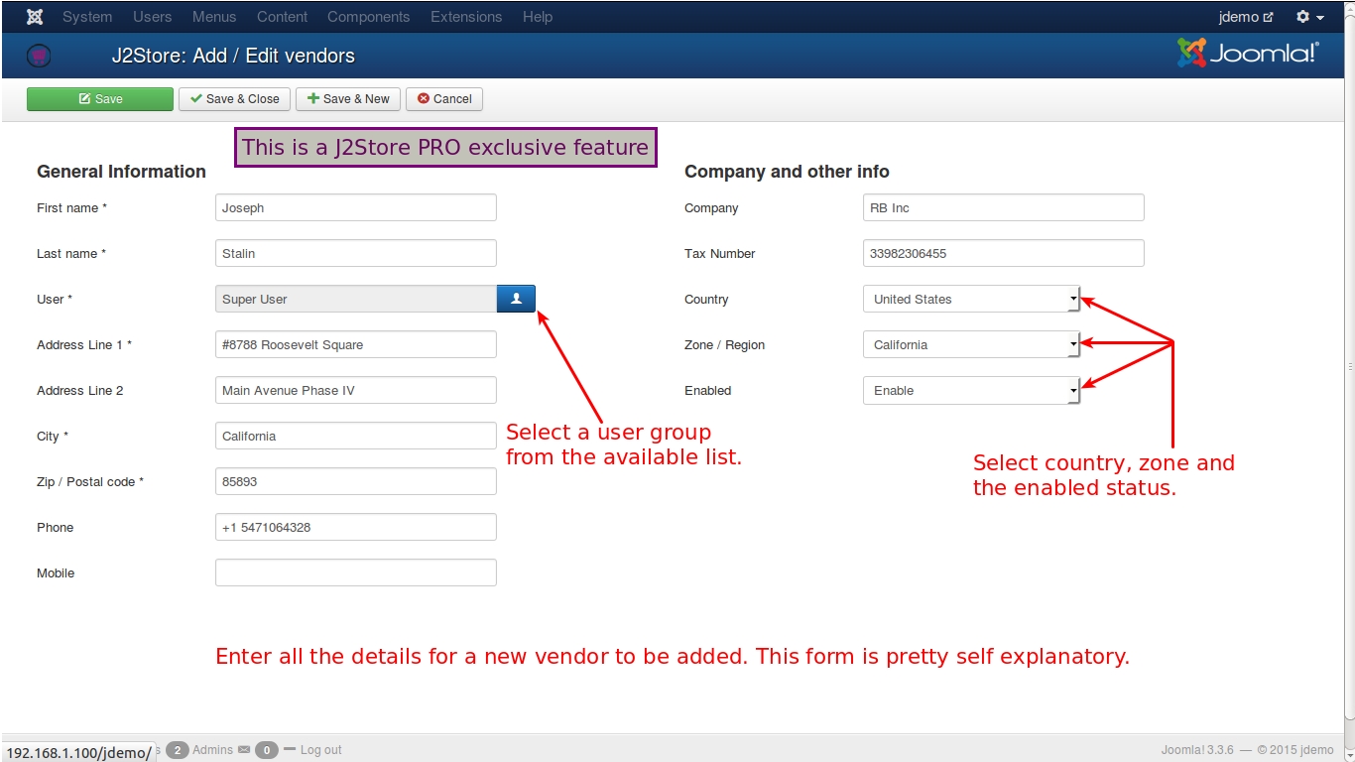
Task: Open the Components menu
Action: click(368, 17)
